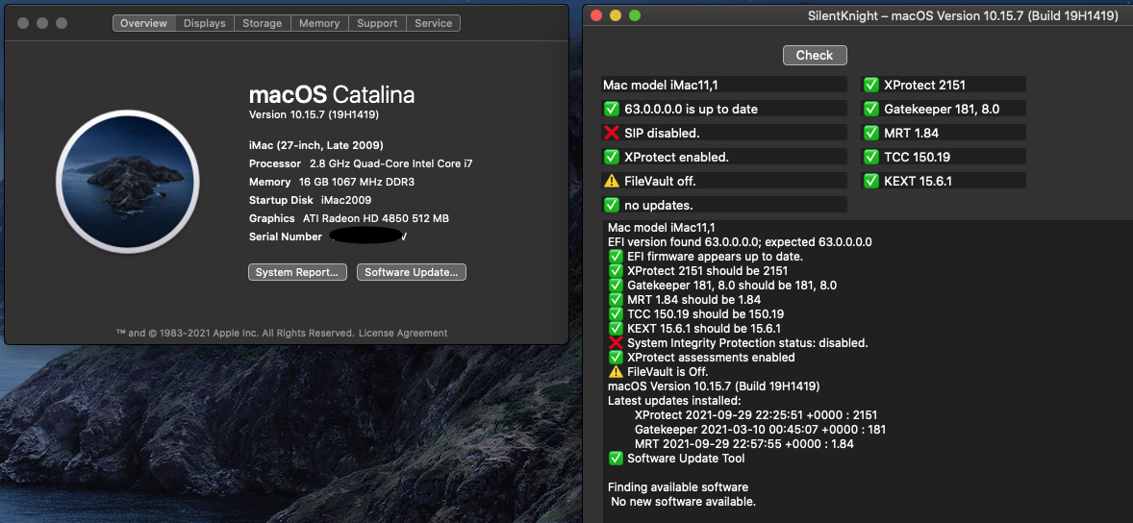Click the green check beside XProtect enabled

pyautogui.click(x=612, y=157)
